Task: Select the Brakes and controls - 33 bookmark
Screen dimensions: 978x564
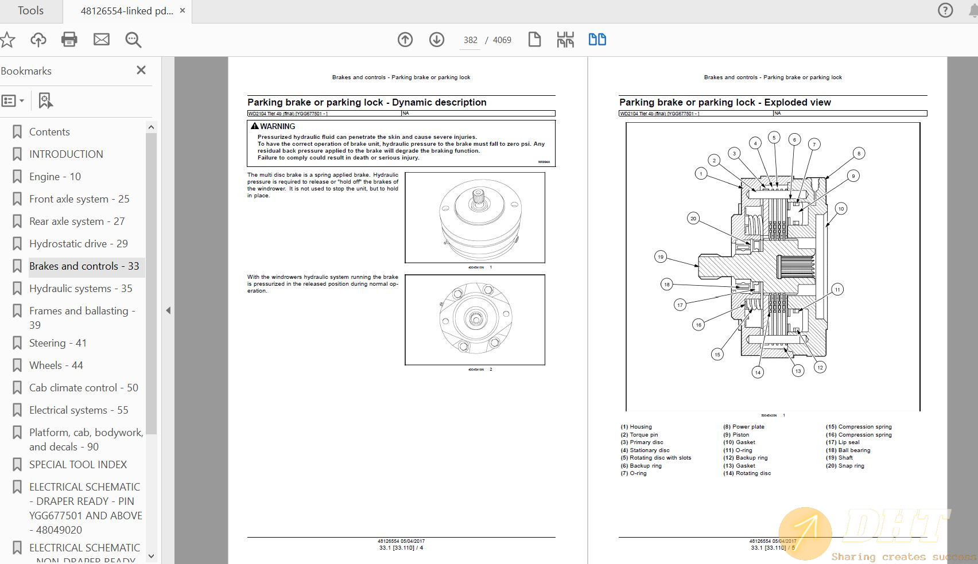Action: pos(84,266)
